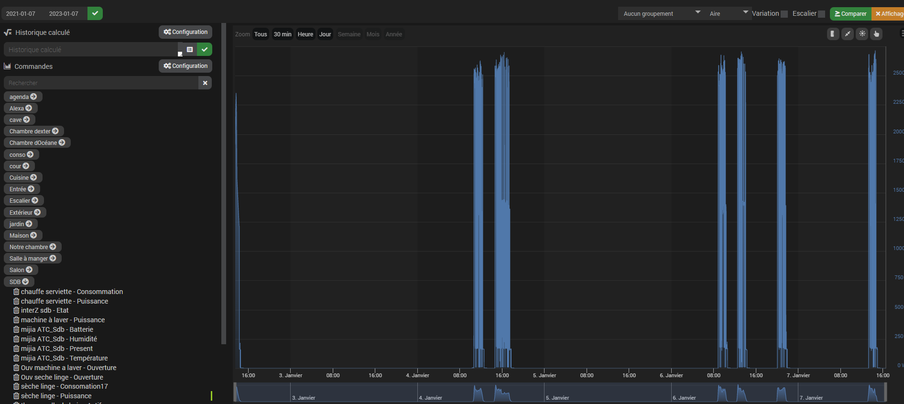Click the Comparer button

click(850, 14)
